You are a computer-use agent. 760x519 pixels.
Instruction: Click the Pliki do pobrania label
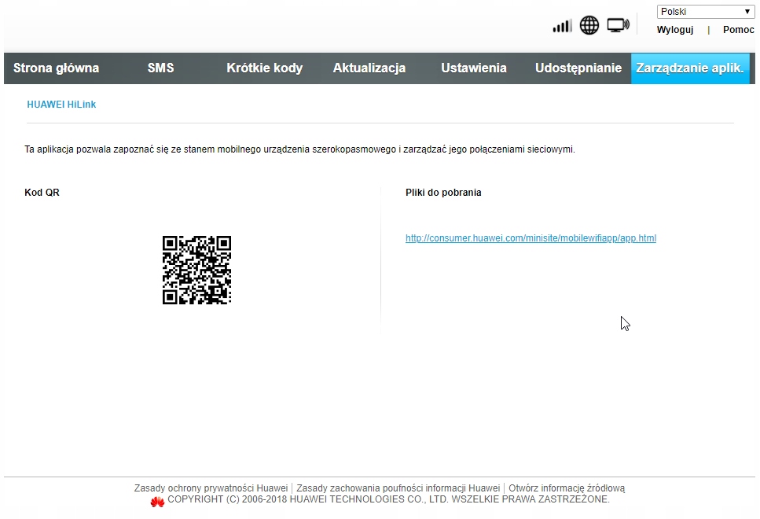[x=443, y=193]
